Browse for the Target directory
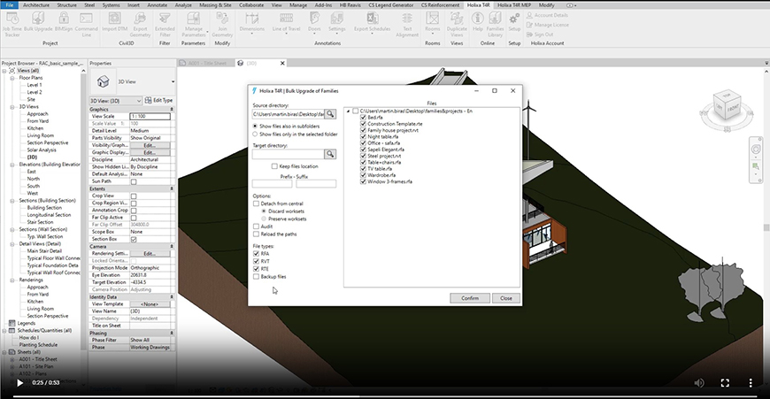Image resolution: width=770 pixels, height=399 pixels. pyautogui.click(x=330, y=154)
